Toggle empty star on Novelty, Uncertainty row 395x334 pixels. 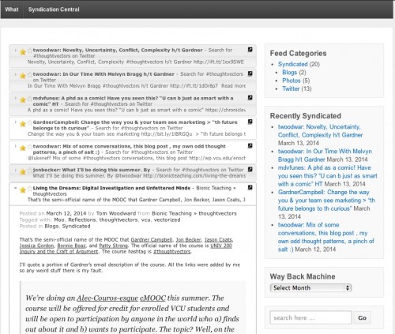coord(30,51)
